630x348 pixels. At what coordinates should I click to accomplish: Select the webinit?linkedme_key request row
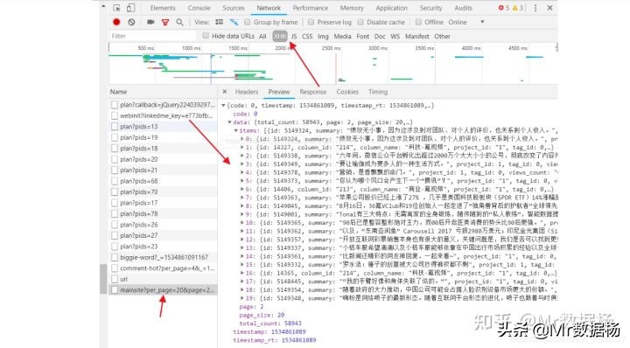(x=163, y=115)
